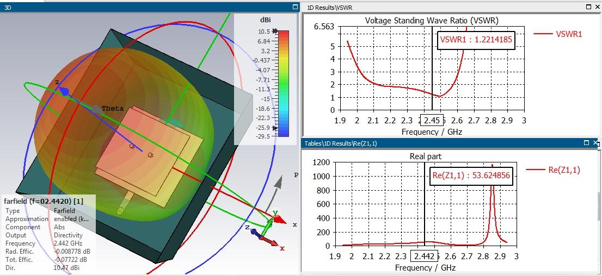The width and height of the screenshot is (602, 276).
Task: Select the lower clamp marker near -25.9
Action: click(x=275, y=128)
